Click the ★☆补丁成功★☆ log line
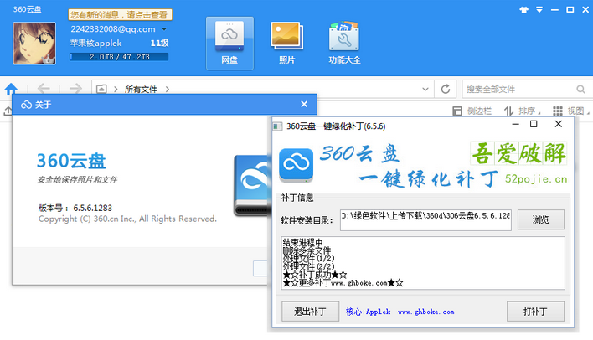Viewport: 593px width, 340px height. point(315,275)
